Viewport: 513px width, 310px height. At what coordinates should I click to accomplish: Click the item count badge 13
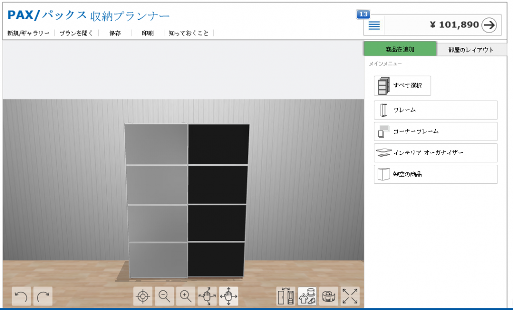pos(363,14)
